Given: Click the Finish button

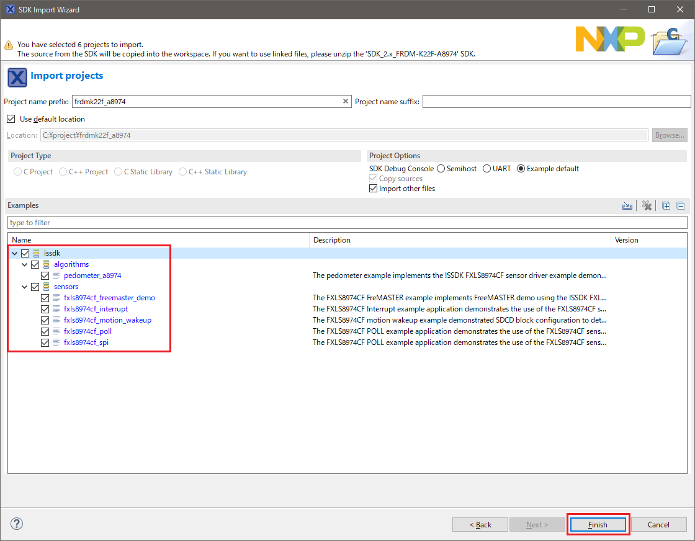Looking at the screenshot, I should pyautogui.click(x=598, y=525).
